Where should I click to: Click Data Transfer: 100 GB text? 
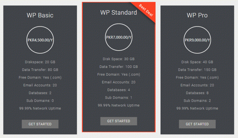coord(119,67)
